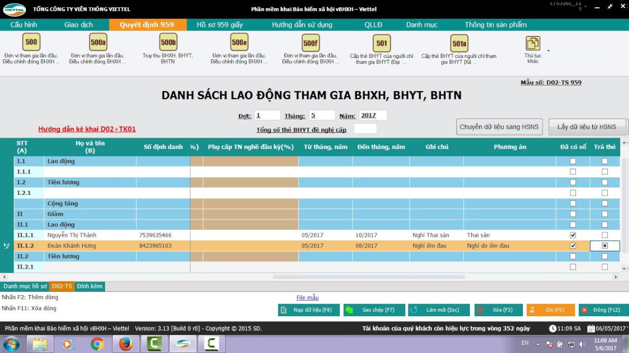
Task: Open 501 Cấp thẻ BHYT procedure
Action: [382, 43]
